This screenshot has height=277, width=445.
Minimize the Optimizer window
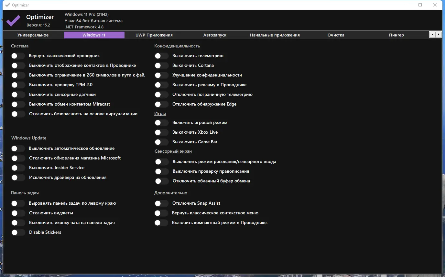(405, 5)
